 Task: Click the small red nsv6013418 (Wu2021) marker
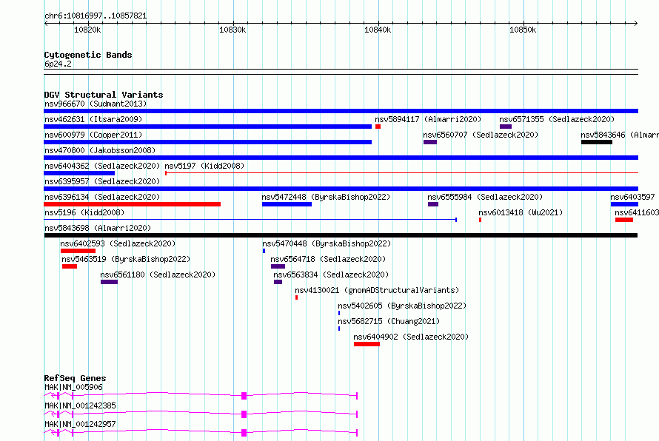click(x=480, y=220)
